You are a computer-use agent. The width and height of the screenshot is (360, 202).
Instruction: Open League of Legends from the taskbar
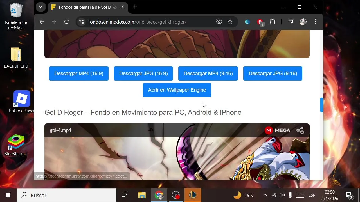pyautogui.click(x=193, y=195)
